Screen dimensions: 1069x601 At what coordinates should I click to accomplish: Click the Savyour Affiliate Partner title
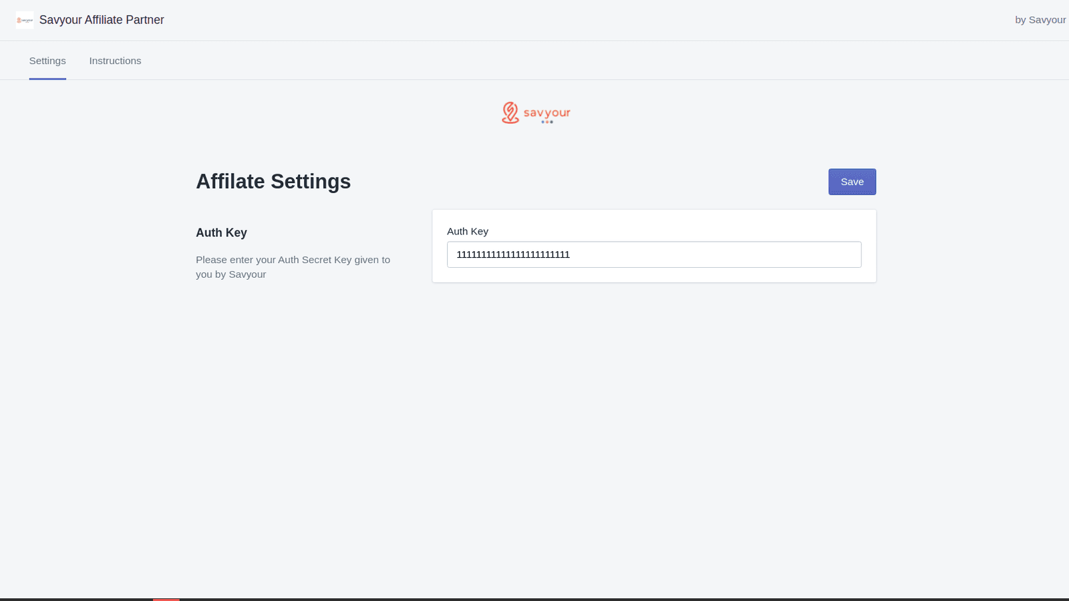click(x=102, y=20)
